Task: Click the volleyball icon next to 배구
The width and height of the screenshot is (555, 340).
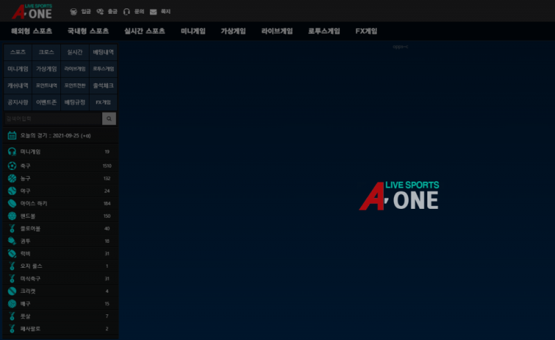Action: point(12,303)
